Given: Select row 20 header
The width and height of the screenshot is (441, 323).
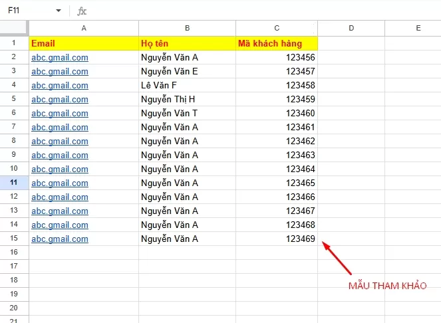Looking at the screenshot, I should (x=14, y=308).
